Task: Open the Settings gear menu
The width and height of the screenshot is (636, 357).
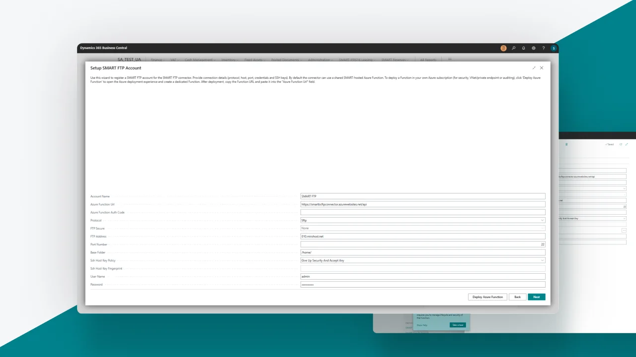Action: click(533, 48)
